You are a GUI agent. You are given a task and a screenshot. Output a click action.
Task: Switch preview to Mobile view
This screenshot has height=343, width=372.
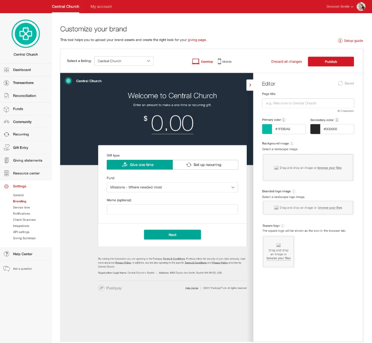pos(224,61)
